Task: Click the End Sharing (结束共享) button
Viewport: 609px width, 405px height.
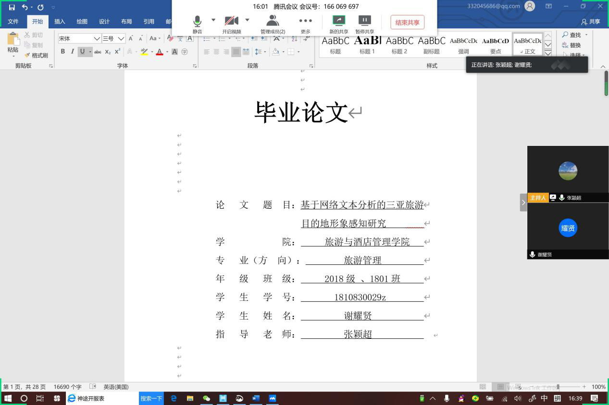Action: point(407,23)
